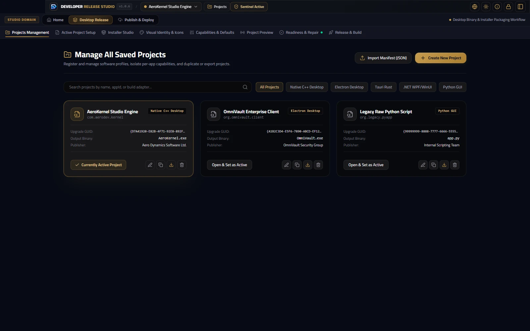The image size is (530, 331).
Task: Export the OmniVault Enterprise Client project
Action: (308, 165)
